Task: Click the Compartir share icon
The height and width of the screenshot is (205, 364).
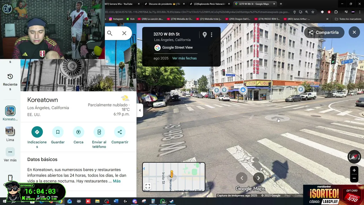Action: (x=120, y=132)
